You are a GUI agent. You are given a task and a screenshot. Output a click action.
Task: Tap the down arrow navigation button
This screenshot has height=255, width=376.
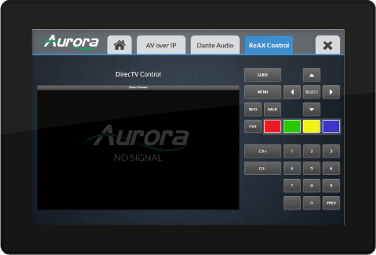[312, 109]
